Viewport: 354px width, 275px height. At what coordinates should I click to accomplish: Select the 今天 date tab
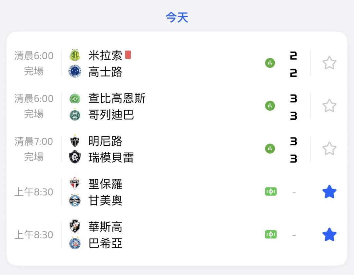[x=177, y=17]
